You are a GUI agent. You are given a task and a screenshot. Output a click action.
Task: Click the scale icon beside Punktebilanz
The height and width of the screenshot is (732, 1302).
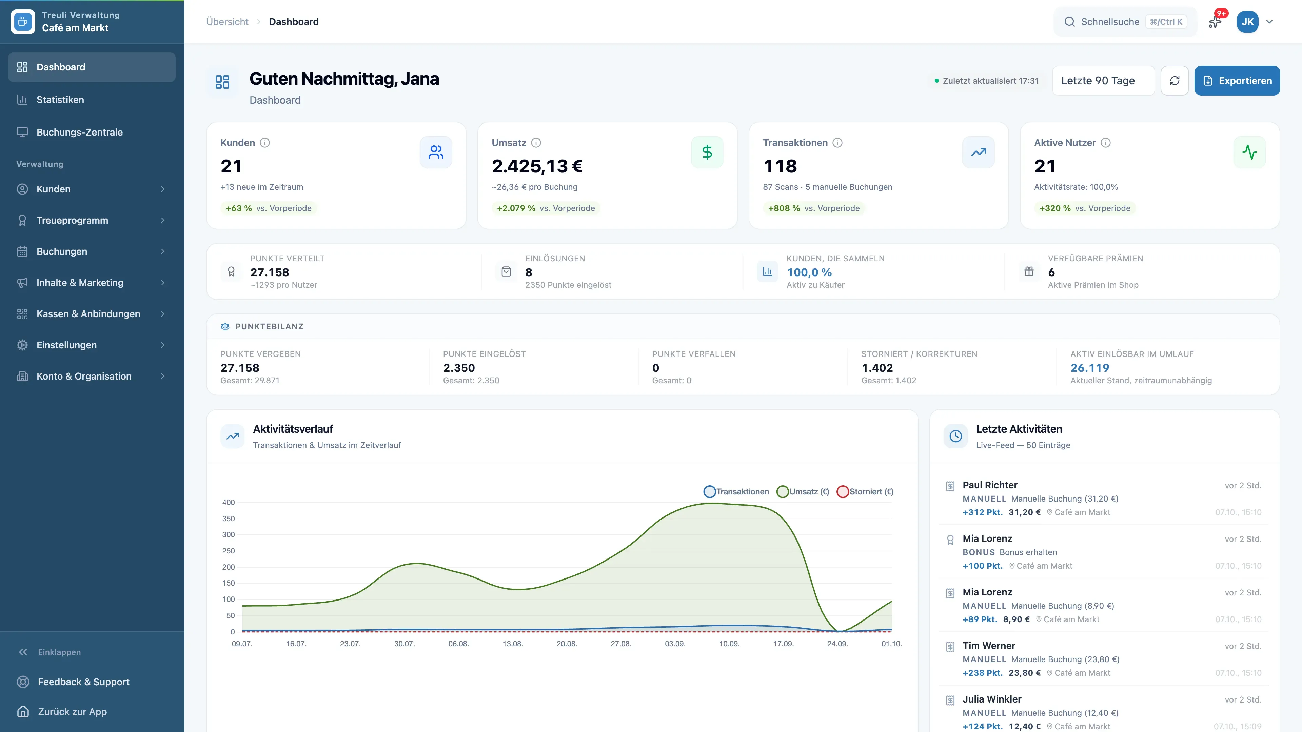pos(225,327)
